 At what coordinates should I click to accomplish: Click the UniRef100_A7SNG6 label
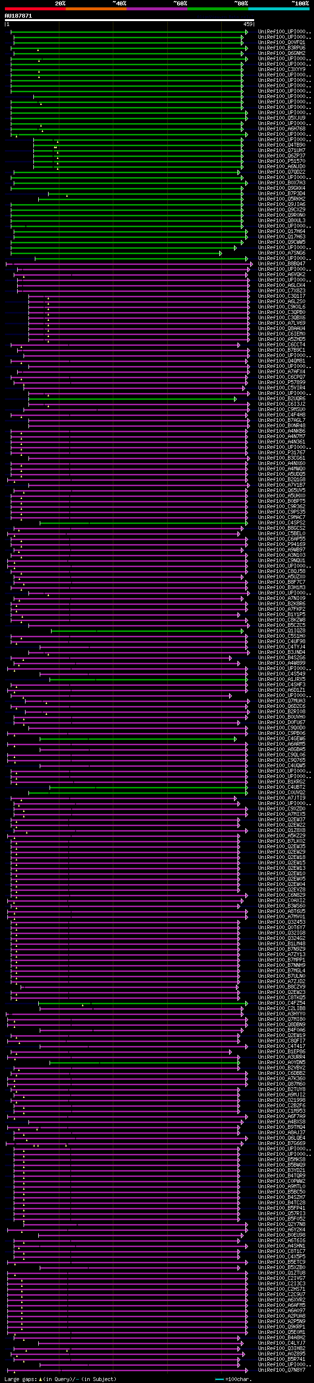[282, 253]
